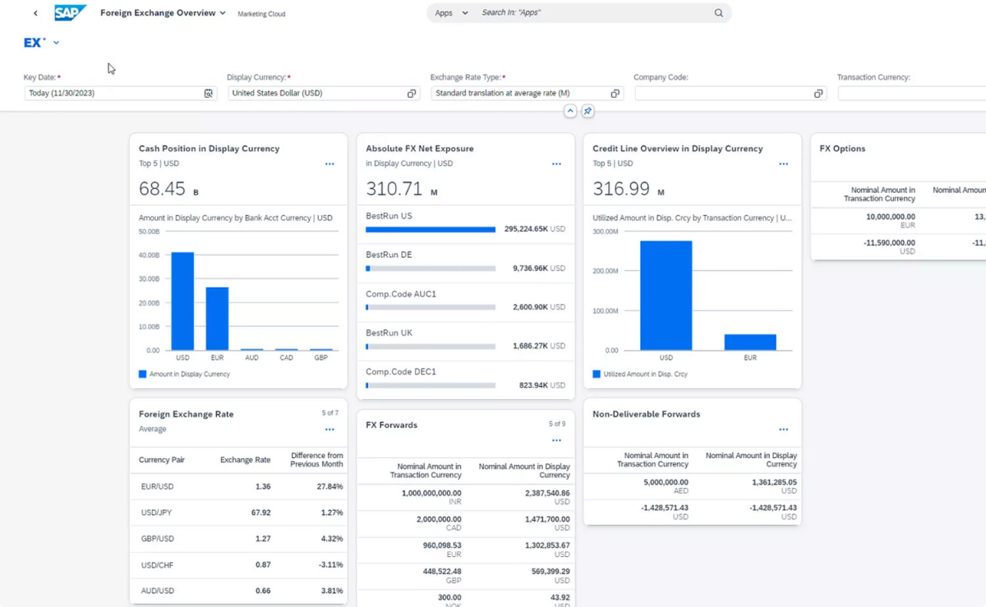The height and width of the screenshot is (607, 986).
Task: Open Cash Position card options menu
Action: pos(329,164)
